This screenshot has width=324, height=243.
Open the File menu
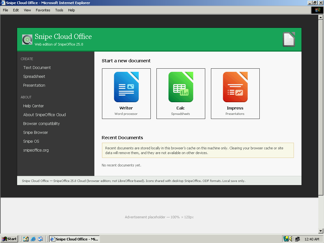coord(5,10)
